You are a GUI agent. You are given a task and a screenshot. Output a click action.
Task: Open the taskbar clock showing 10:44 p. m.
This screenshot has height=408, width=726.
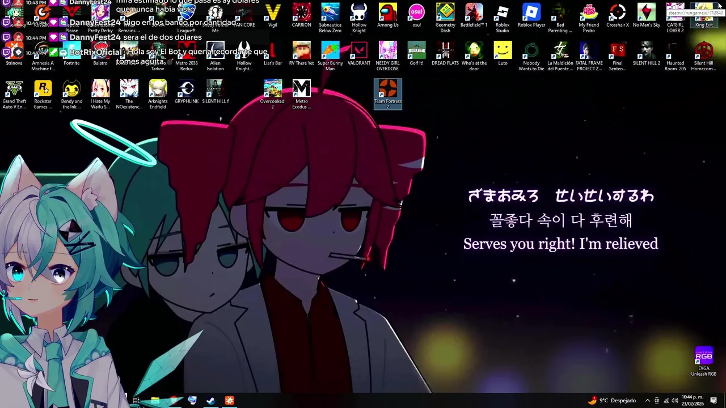pyautogui.click(x=693, y=401)
